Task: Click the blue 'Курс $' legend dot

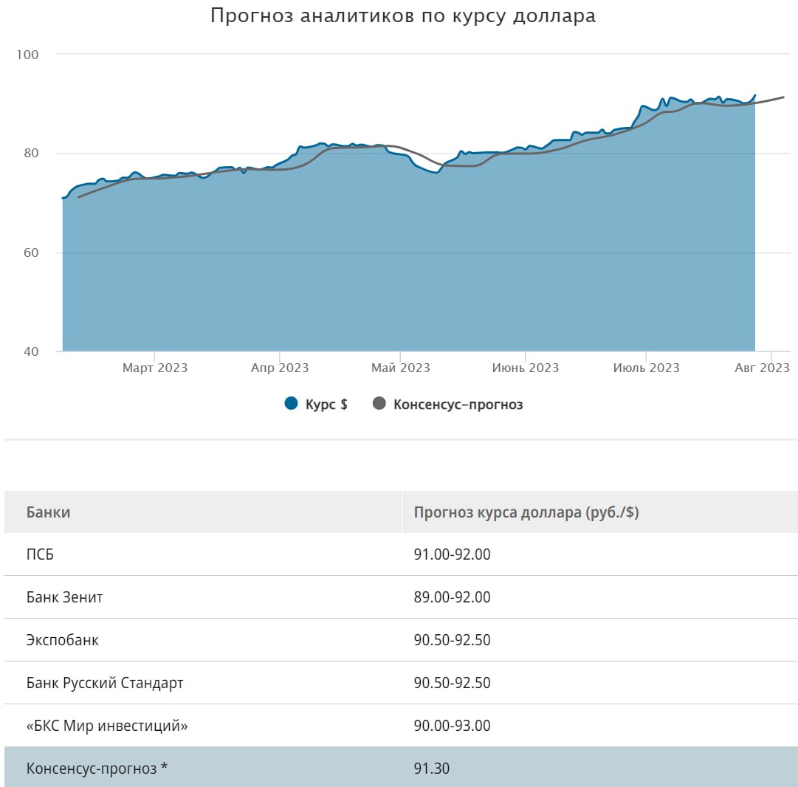Action: (x=291, y=404)
